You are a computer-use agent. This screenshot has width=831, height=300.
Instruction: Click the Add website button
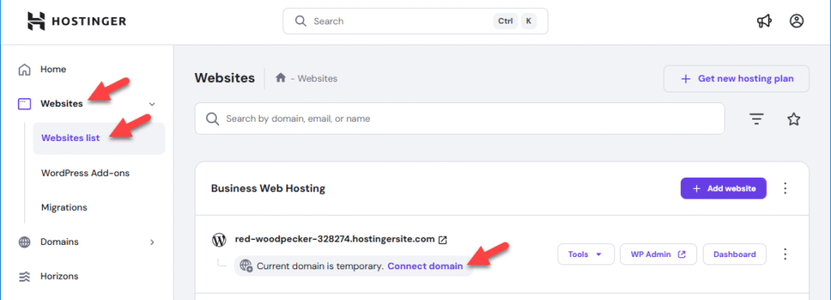coord(723,188)
